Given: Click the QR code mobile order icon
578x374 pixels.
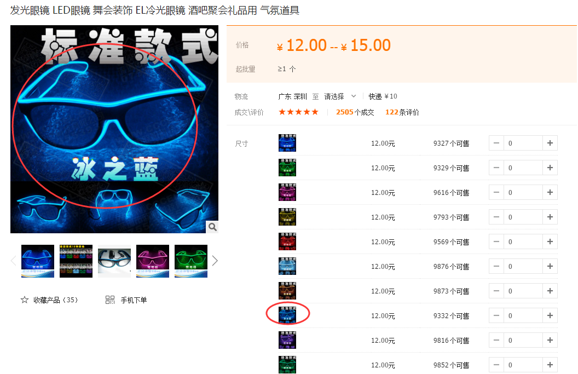Looking at the screenshot, I should [110, 300].
